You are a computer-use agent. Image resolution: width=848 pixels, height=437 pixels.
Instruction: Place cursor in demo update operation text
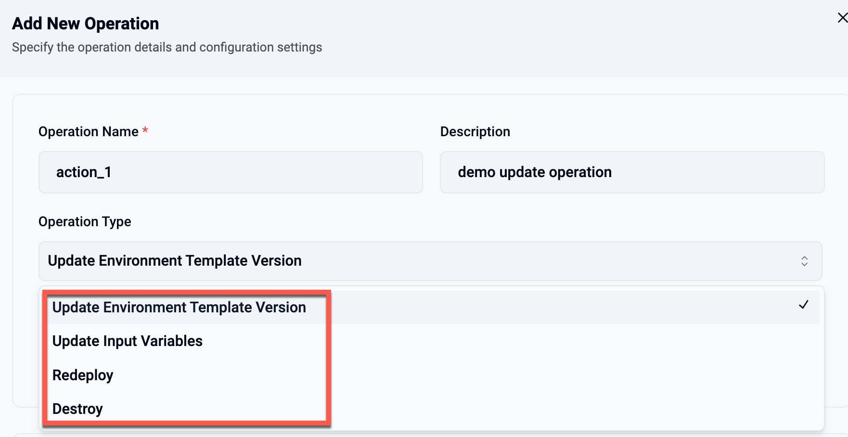pos(535,172)
